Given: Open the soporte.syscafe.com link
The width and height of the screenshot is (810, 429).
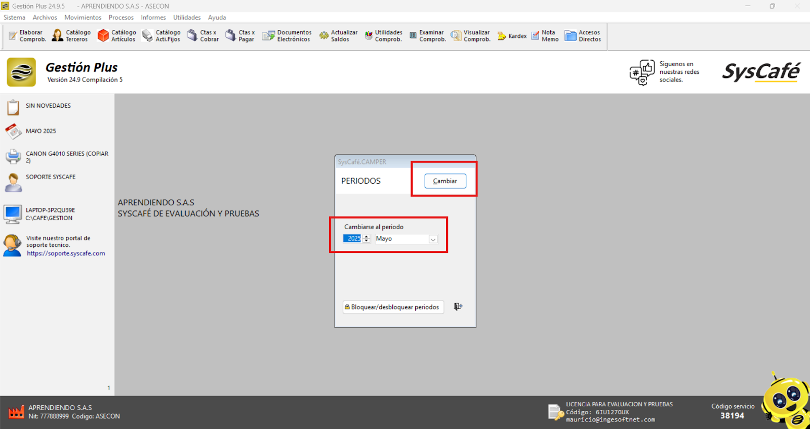Looking at the screenshot, I should [x=66, y=253].
